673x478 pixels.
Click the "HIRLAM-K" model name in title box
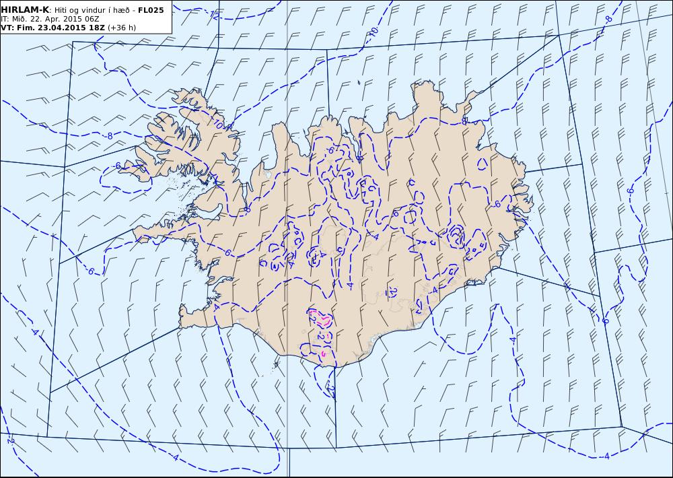tap(25, 10)
